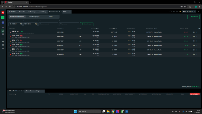Click the 121.50 profit value
202x114 pixels.
tap(186, 37)
